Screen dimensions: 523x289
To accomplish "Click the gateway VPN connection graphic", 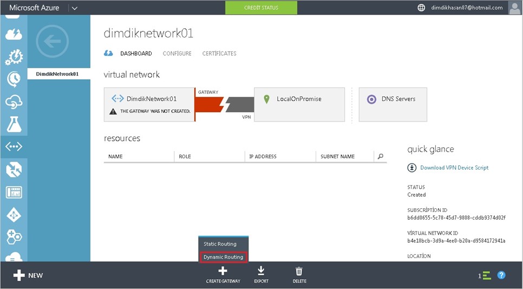I will tap(225, 105).
